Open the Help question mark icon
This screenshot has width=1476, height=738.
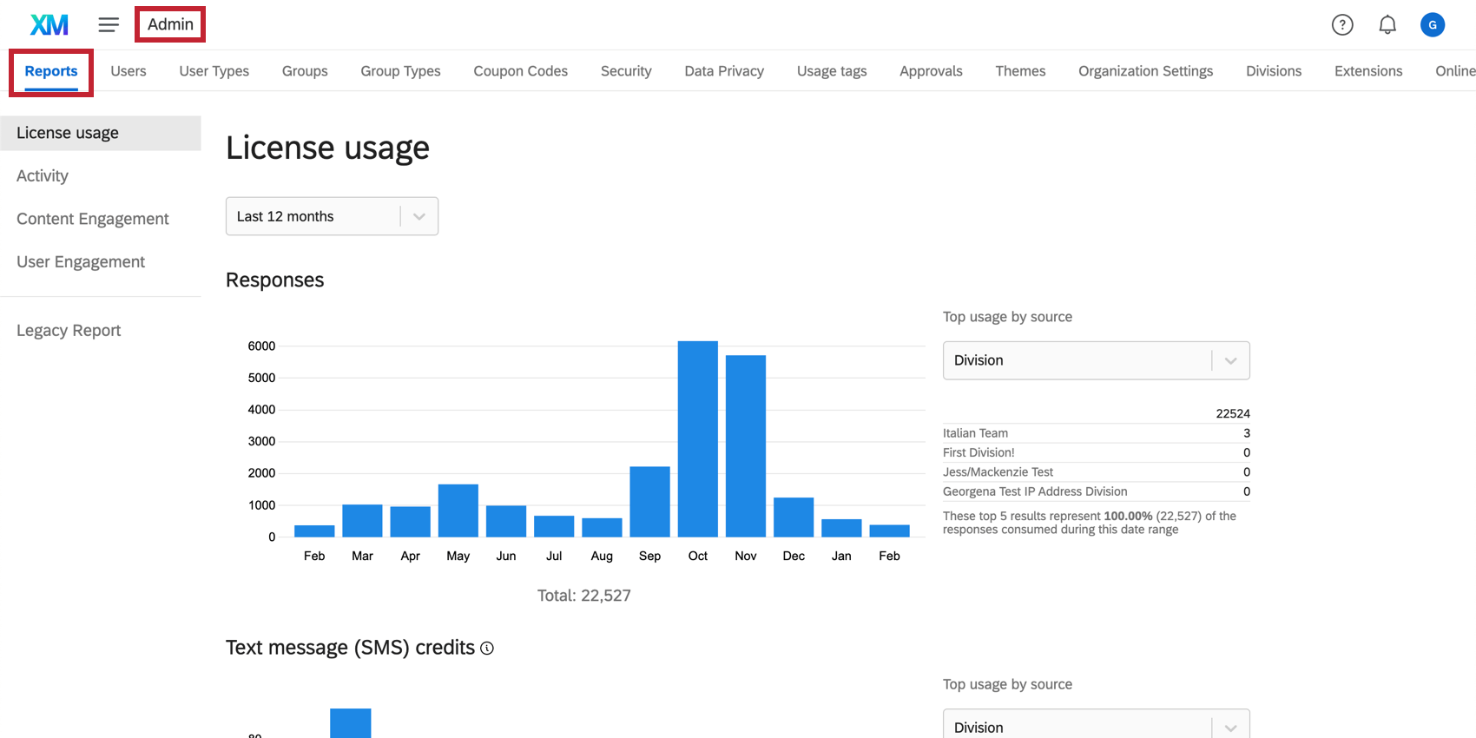tap(1342, 25)
